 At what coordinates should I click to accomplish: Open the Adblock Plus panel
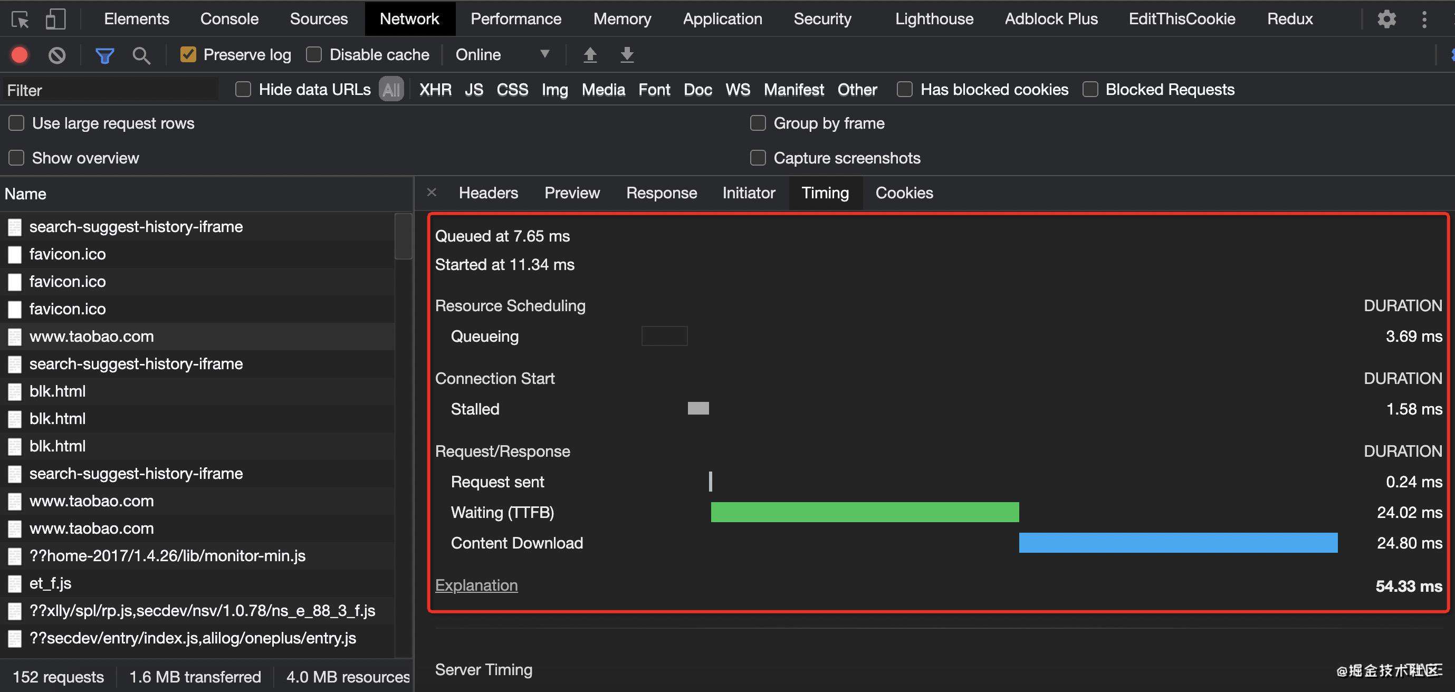tap(1051, 19)
